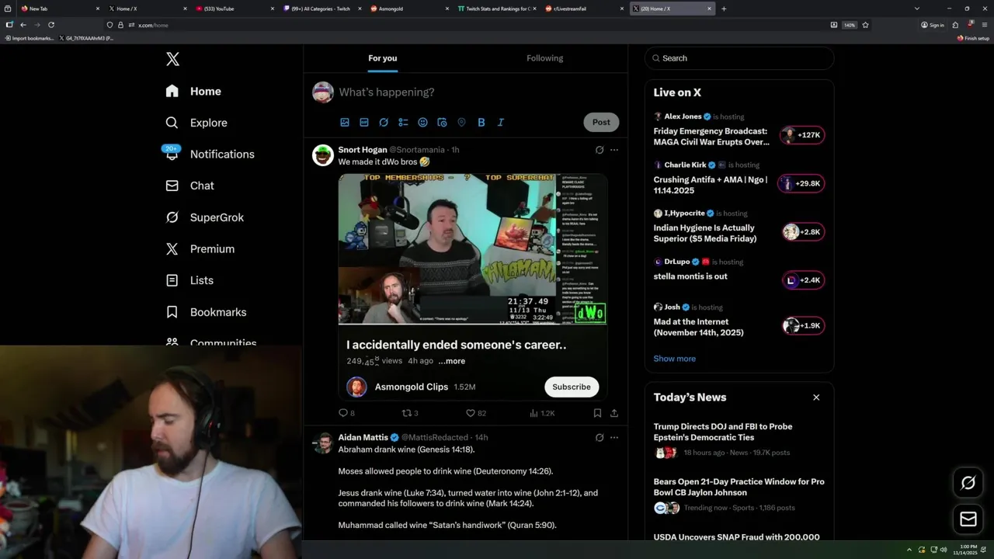Viewport: 994px width, 559px height.
Task: Like the Snort Hogan post
Action: click(x=475, y=413)
